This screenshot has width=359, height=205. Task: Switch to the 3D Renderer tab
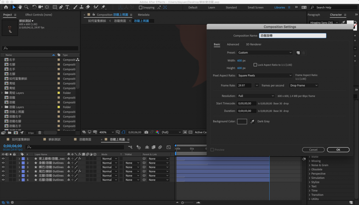(x=253, y=45)
